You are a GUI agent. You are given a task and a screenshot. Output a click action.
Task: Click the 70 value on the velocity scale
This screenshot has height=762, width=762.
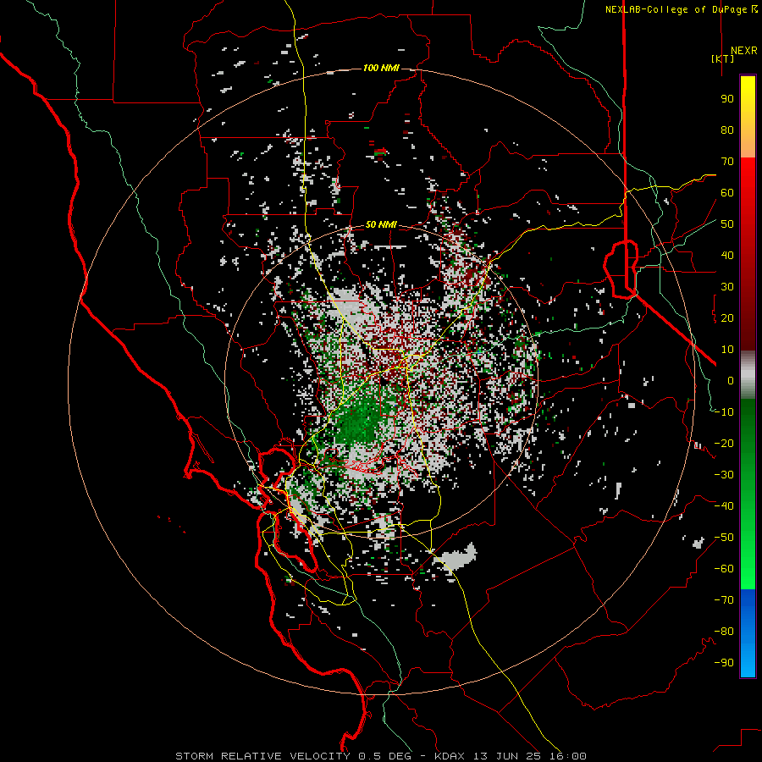727,162
